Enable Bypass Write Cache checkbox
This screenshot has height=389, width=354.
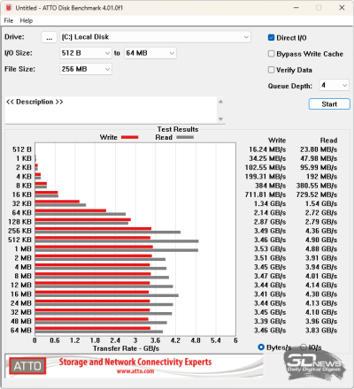point(271,54)
